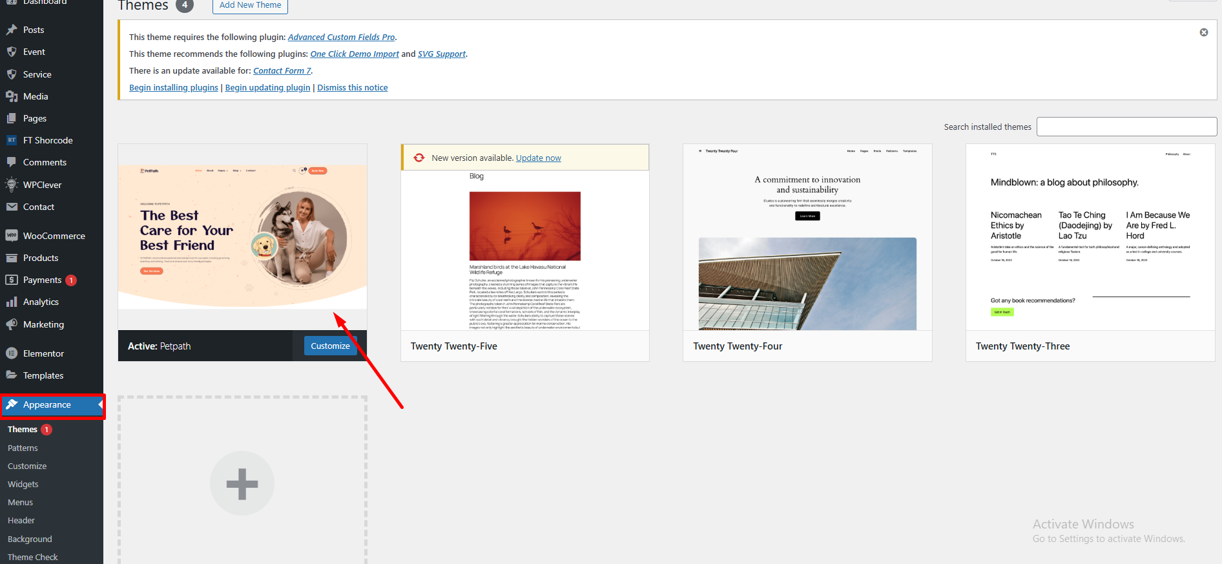Click the Active: Petpath label
The width and height of the screenshot is (1222, 564).
[x=159, y=346]
